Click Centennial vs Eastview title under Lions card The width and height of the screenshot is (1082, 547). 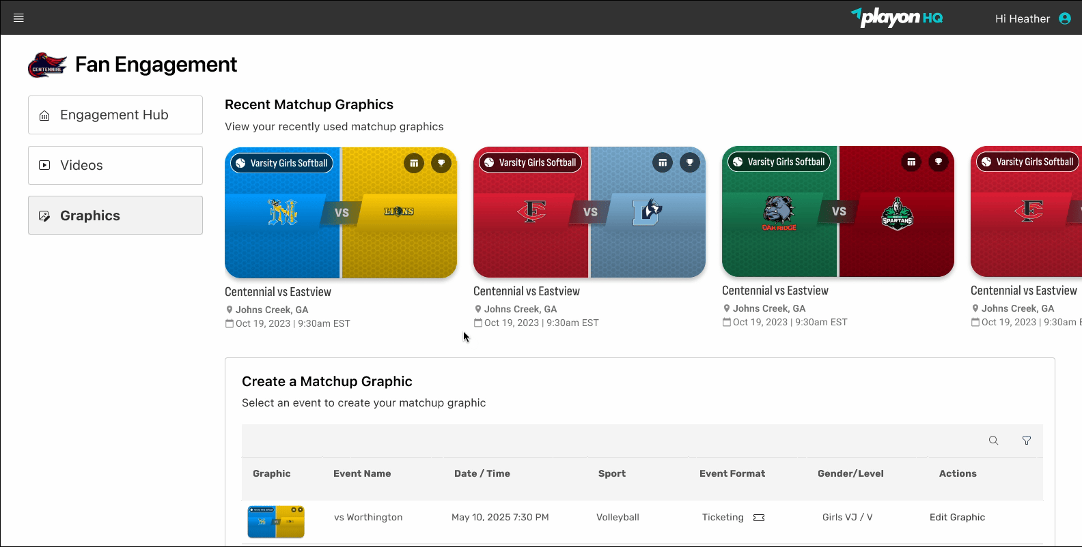(278, 292)
